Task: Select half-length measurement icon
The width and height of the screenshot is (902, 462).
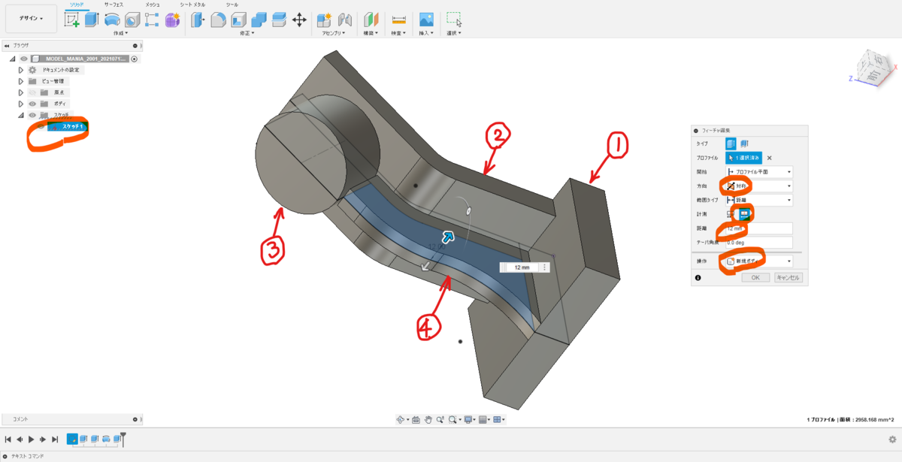Action: pyautogui.click(x=731, y=215)
